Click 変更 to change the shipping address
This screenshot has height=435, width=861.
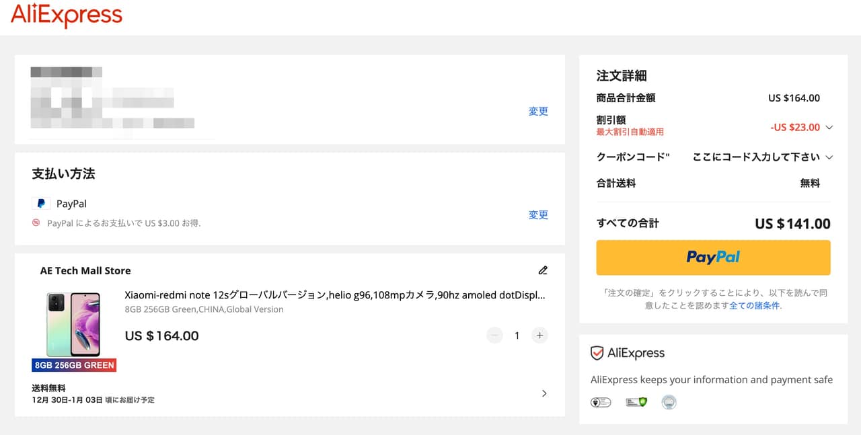click(x=538, y=112)
